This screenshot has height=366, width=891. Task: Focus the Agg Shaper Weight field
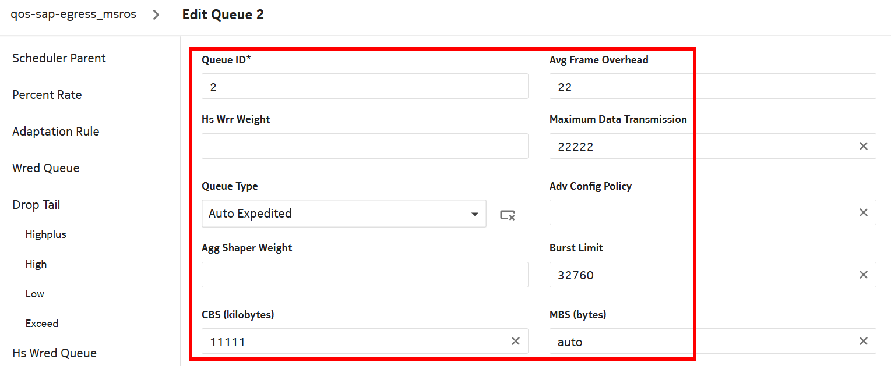click(365, 275)
